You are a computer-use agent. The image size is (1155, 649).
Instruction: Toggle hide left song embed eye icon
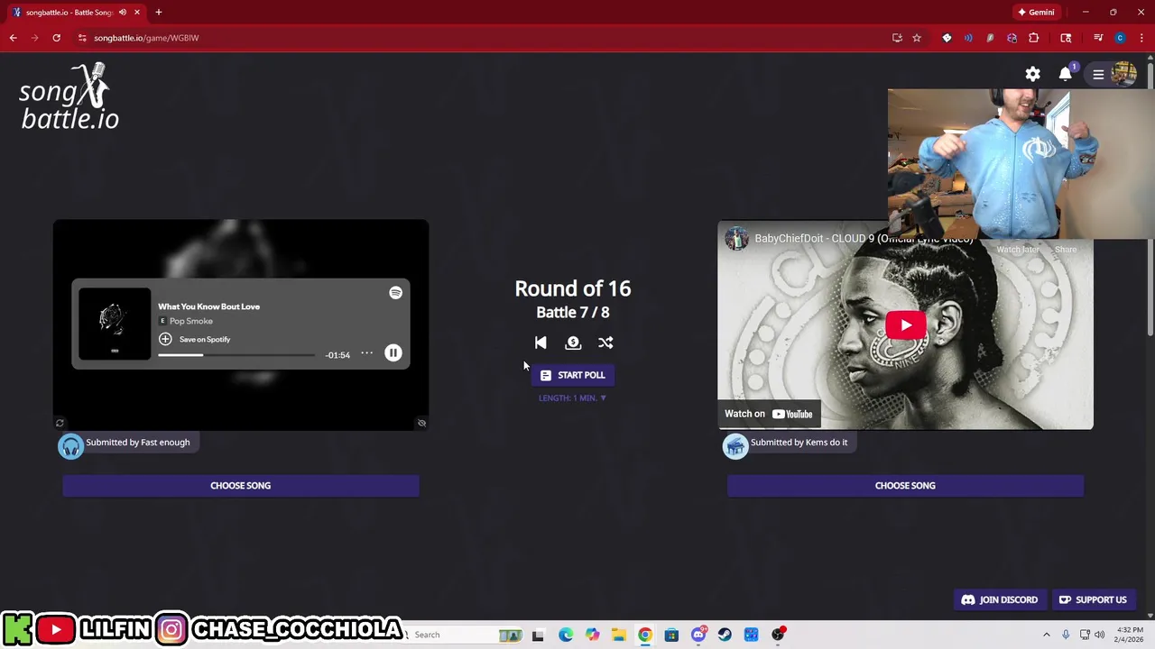pyautogui.click(x=421, y=423)
